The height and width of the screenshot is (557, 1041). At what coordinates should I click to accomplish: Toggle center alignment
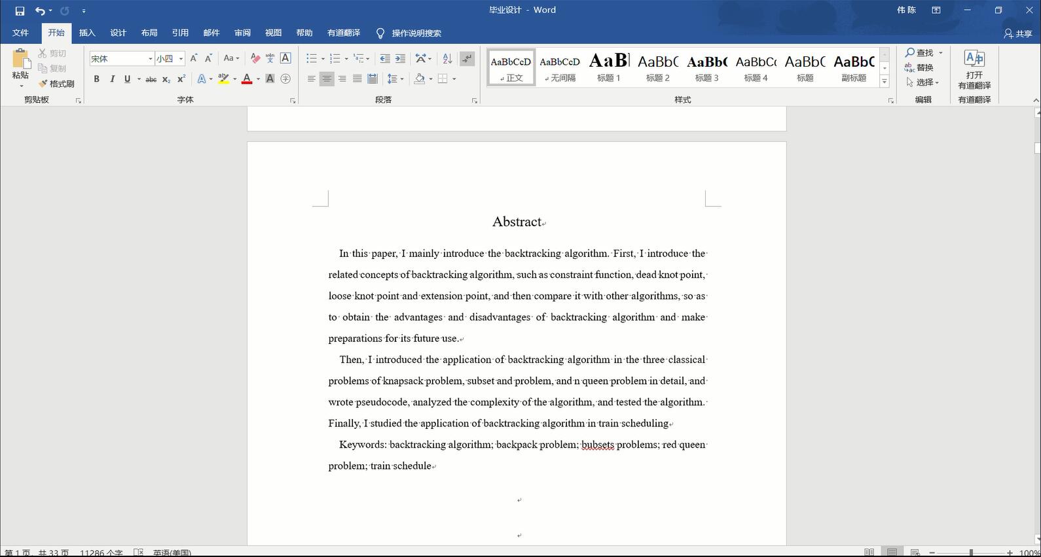click(326, 79)
